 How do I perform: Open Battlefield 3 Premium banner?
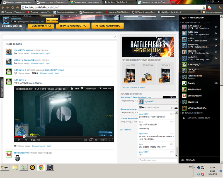tap(148, 47)
